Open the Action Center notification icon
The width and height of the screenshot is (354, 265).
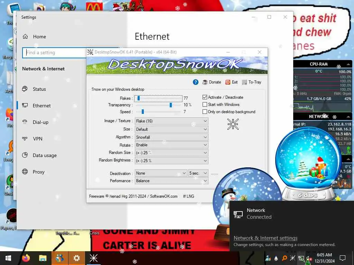343,258
